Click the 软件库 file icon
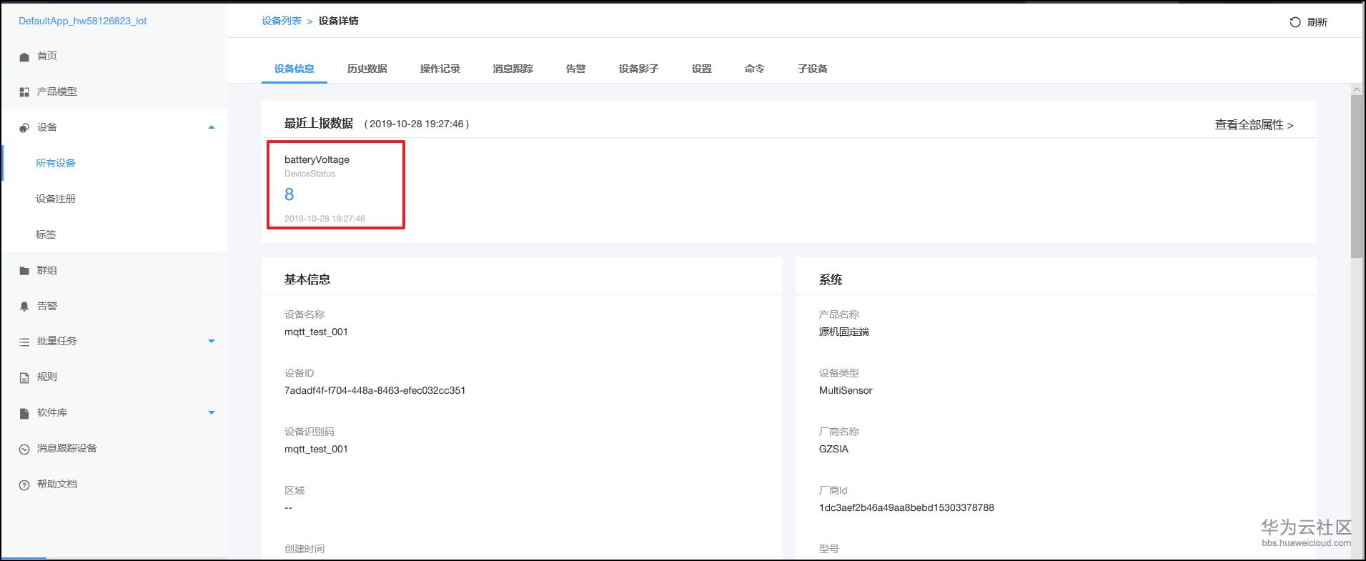 pyautogui.click(x=24, y=413)
